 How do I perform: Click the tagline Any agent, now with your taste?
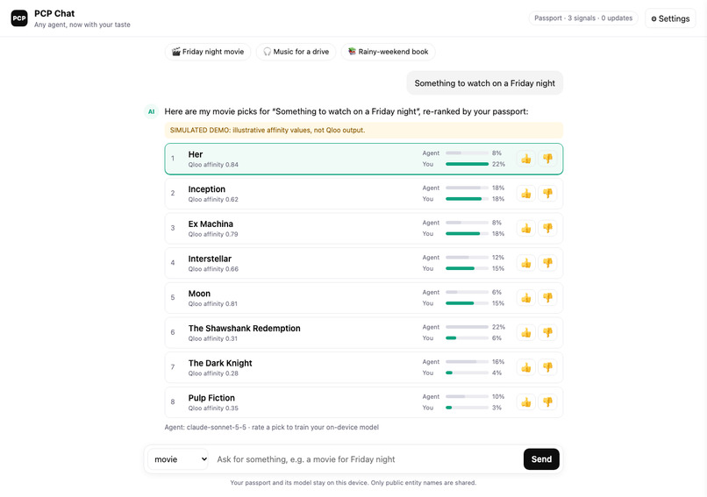(x=82, y=25)
